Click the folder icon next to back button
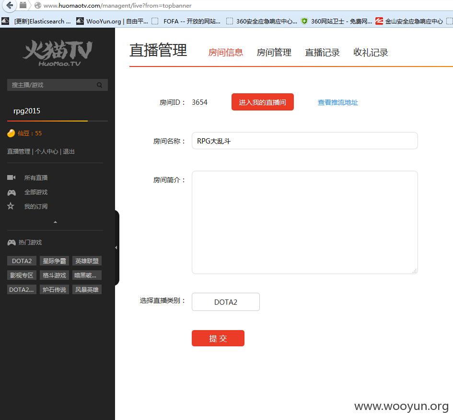453x420 pixels. click(x=23, y=5)
